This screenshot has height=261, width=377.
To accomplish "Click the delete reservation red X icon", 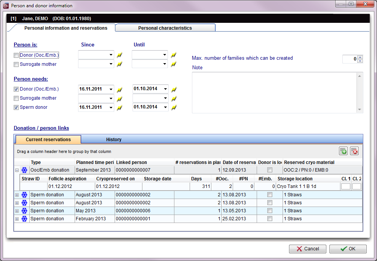I will 354,151.
